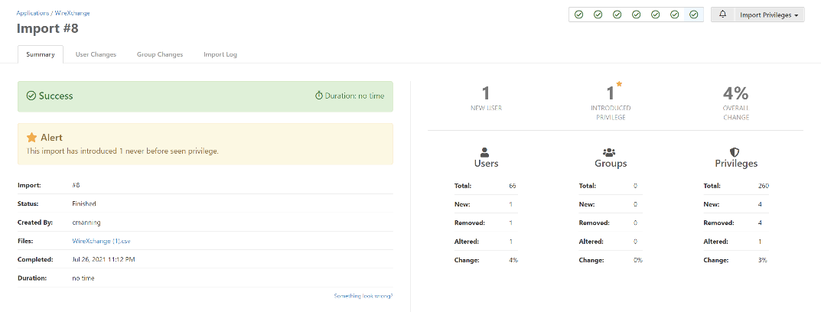The height and width of the screenshot is (312, 821).
Task: View the Import Log tab
Action: click(x=220, y=54)
